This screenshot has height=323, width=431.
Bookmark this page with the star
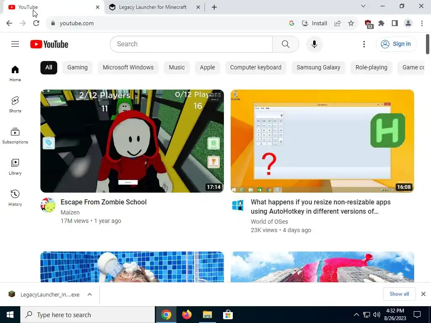click(x=351, y=24)
